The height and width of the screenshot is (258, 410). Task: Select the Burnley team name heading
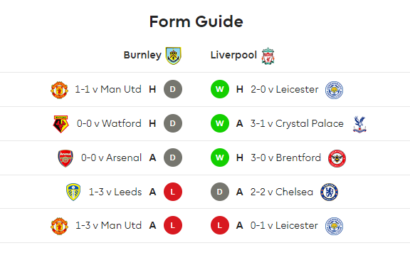[142, 55]
